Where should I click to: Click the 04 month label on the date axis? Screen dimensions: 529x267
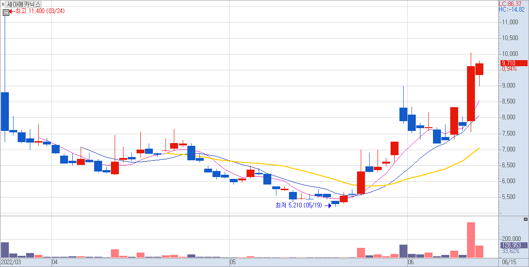[x=55, y=262]
